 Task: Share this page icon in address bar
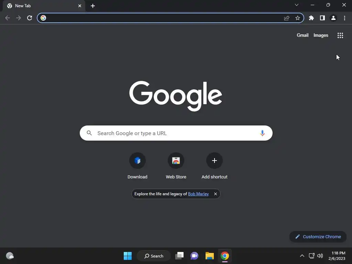[287, 18]
